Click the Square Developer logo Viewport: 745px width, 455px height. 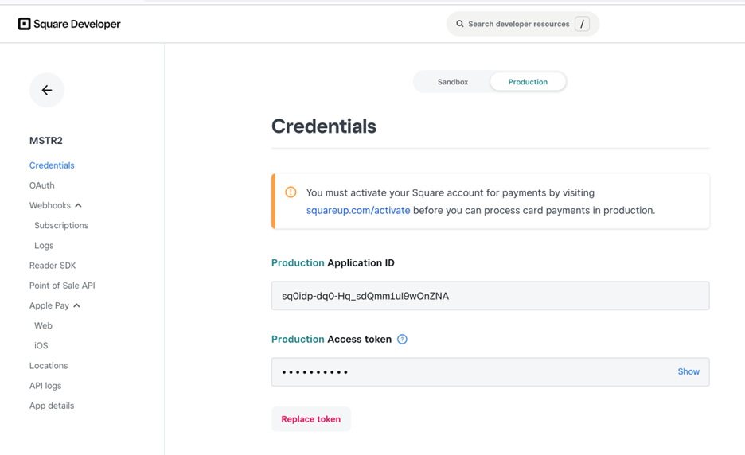[69, 24]
